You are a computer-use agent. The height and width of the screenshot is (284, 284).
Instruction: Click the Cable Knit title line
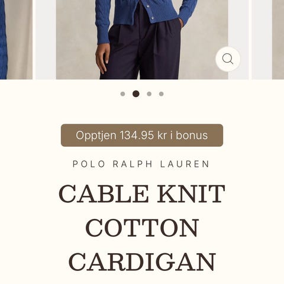(142, 193)
